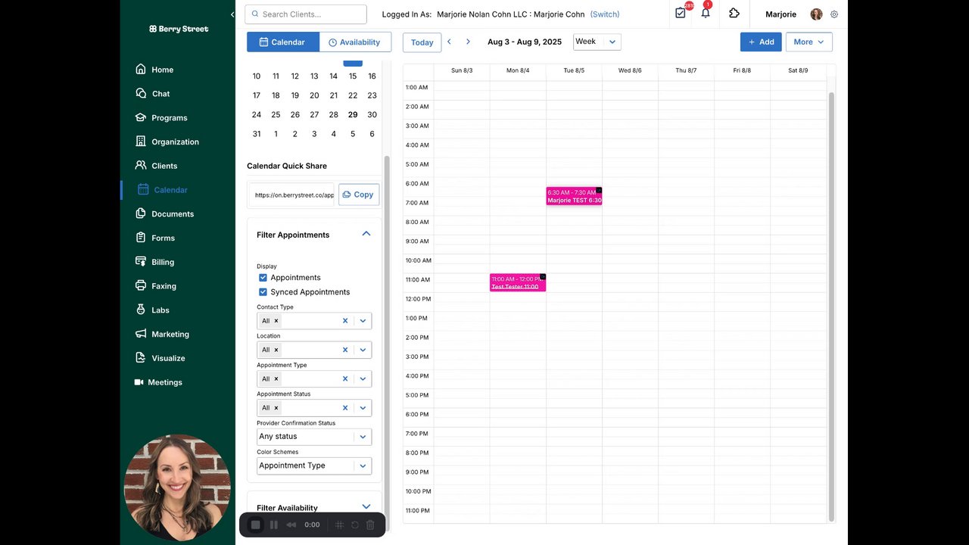Image resolution: width=969 pixels, height=545 pixels.
Task: Open Organization building icon
Action: tap(141, 142)
